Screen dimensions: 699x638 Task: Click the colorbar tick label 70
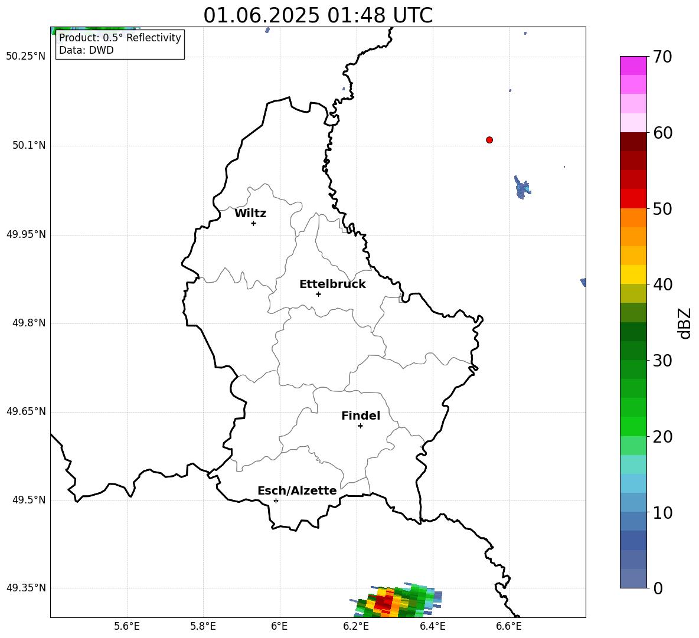(662, 57)
